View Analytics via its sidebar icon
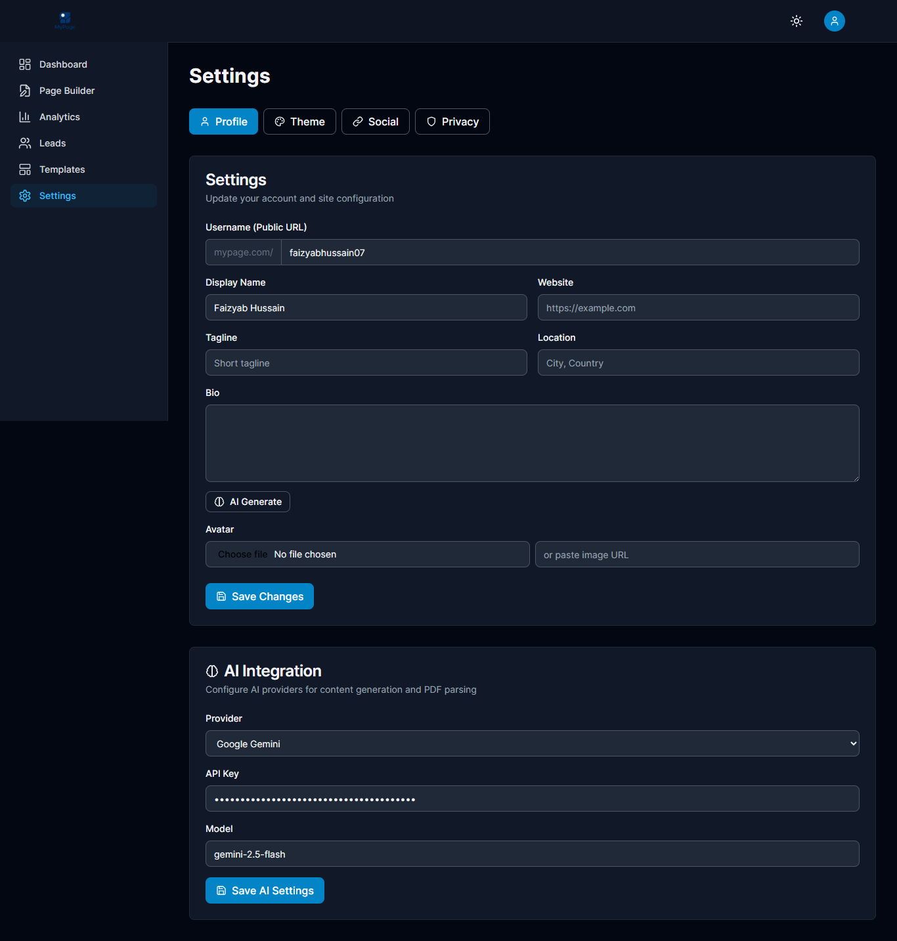897x941 pixels. tap(24, 116)
